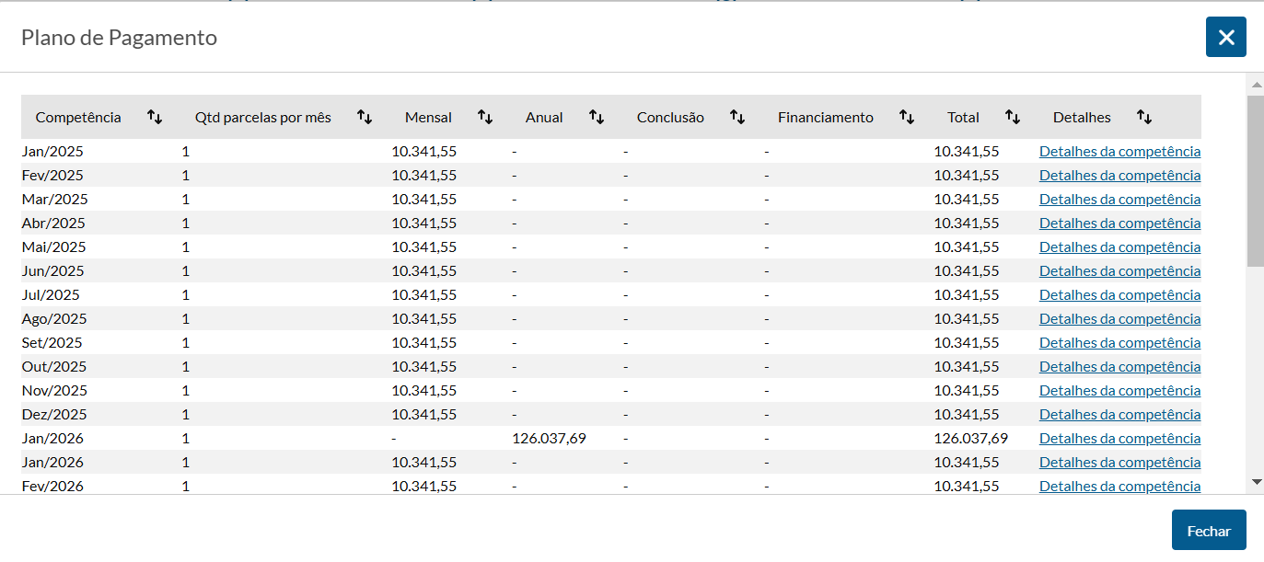The width and height of the screenshot is (1264, 562).
Task: Open Detalhes da competência for Jan/2025
Action: point(1119,152)
